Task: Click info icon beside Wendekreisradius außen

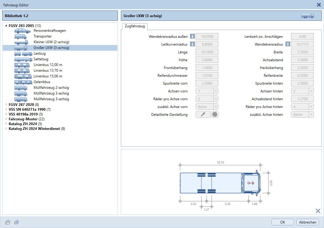Action: tap(193, 37)
